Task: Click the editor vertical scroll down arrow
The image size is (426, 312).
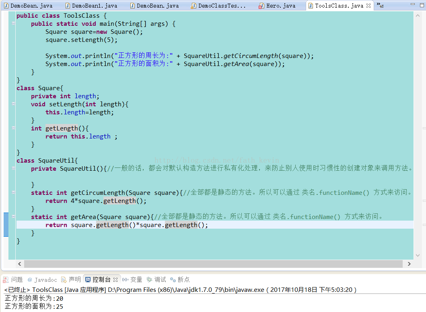Action: click(418, 255)
